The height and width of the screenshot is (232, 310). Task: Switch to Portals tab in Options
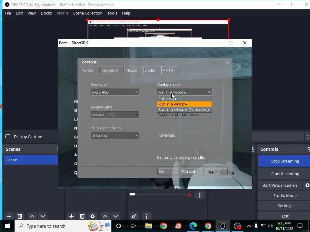(90, 70)
